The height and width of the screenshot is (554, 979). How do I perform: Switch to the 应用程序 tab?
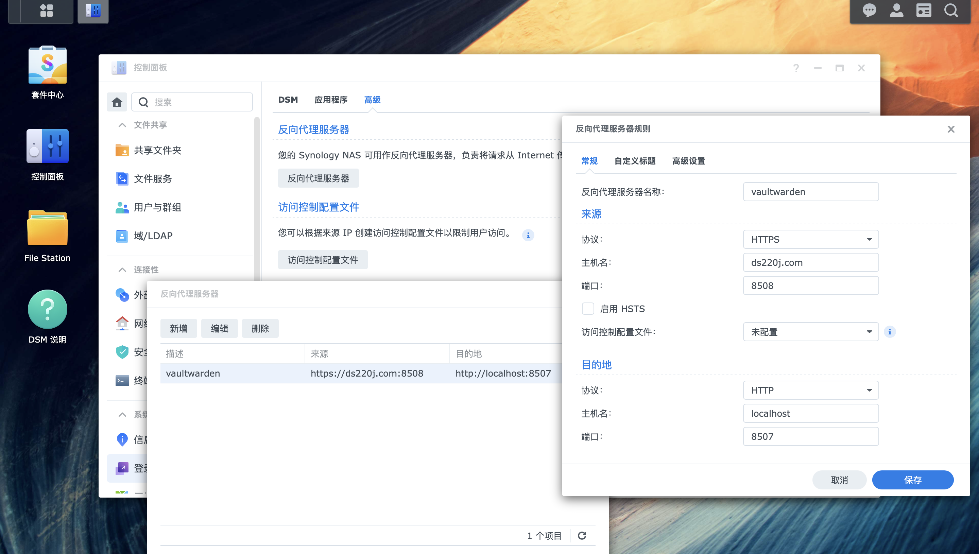pyautogui.click(x=331, y=100)
